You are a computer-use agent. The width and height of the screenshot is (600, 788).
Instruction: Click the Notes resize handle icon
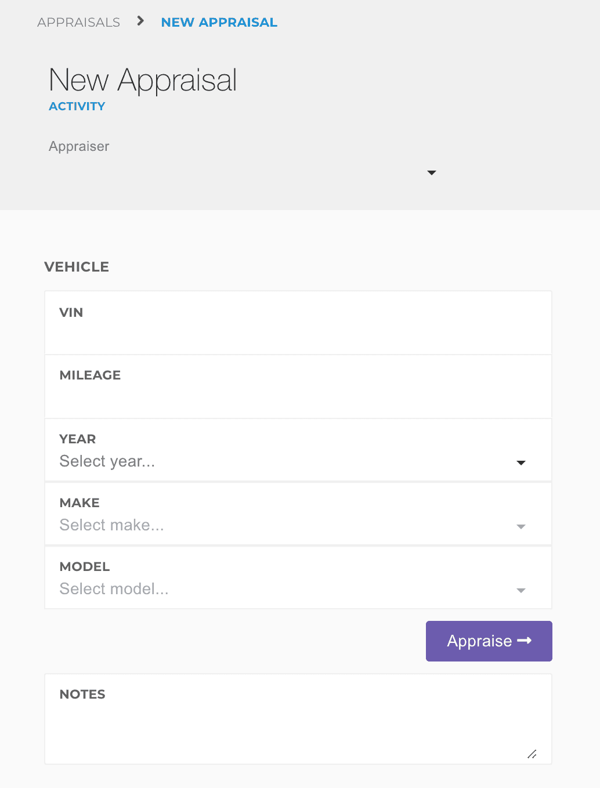point(532,754)
